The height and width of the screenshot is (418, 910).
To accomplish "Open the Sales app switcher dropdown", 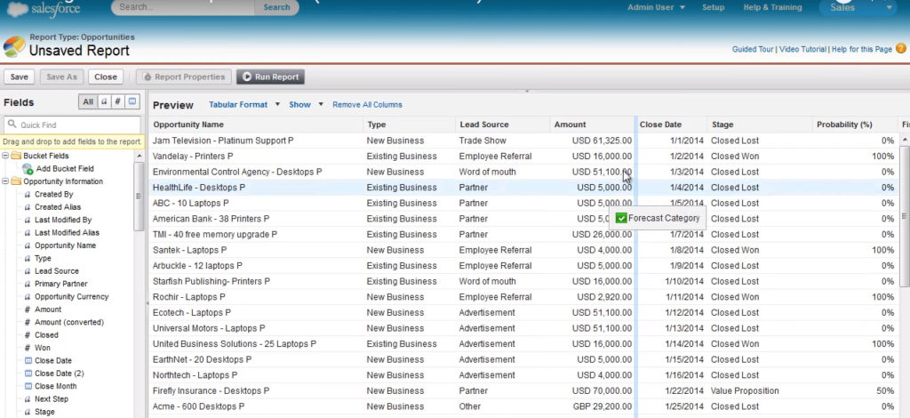I will point(889,7).
